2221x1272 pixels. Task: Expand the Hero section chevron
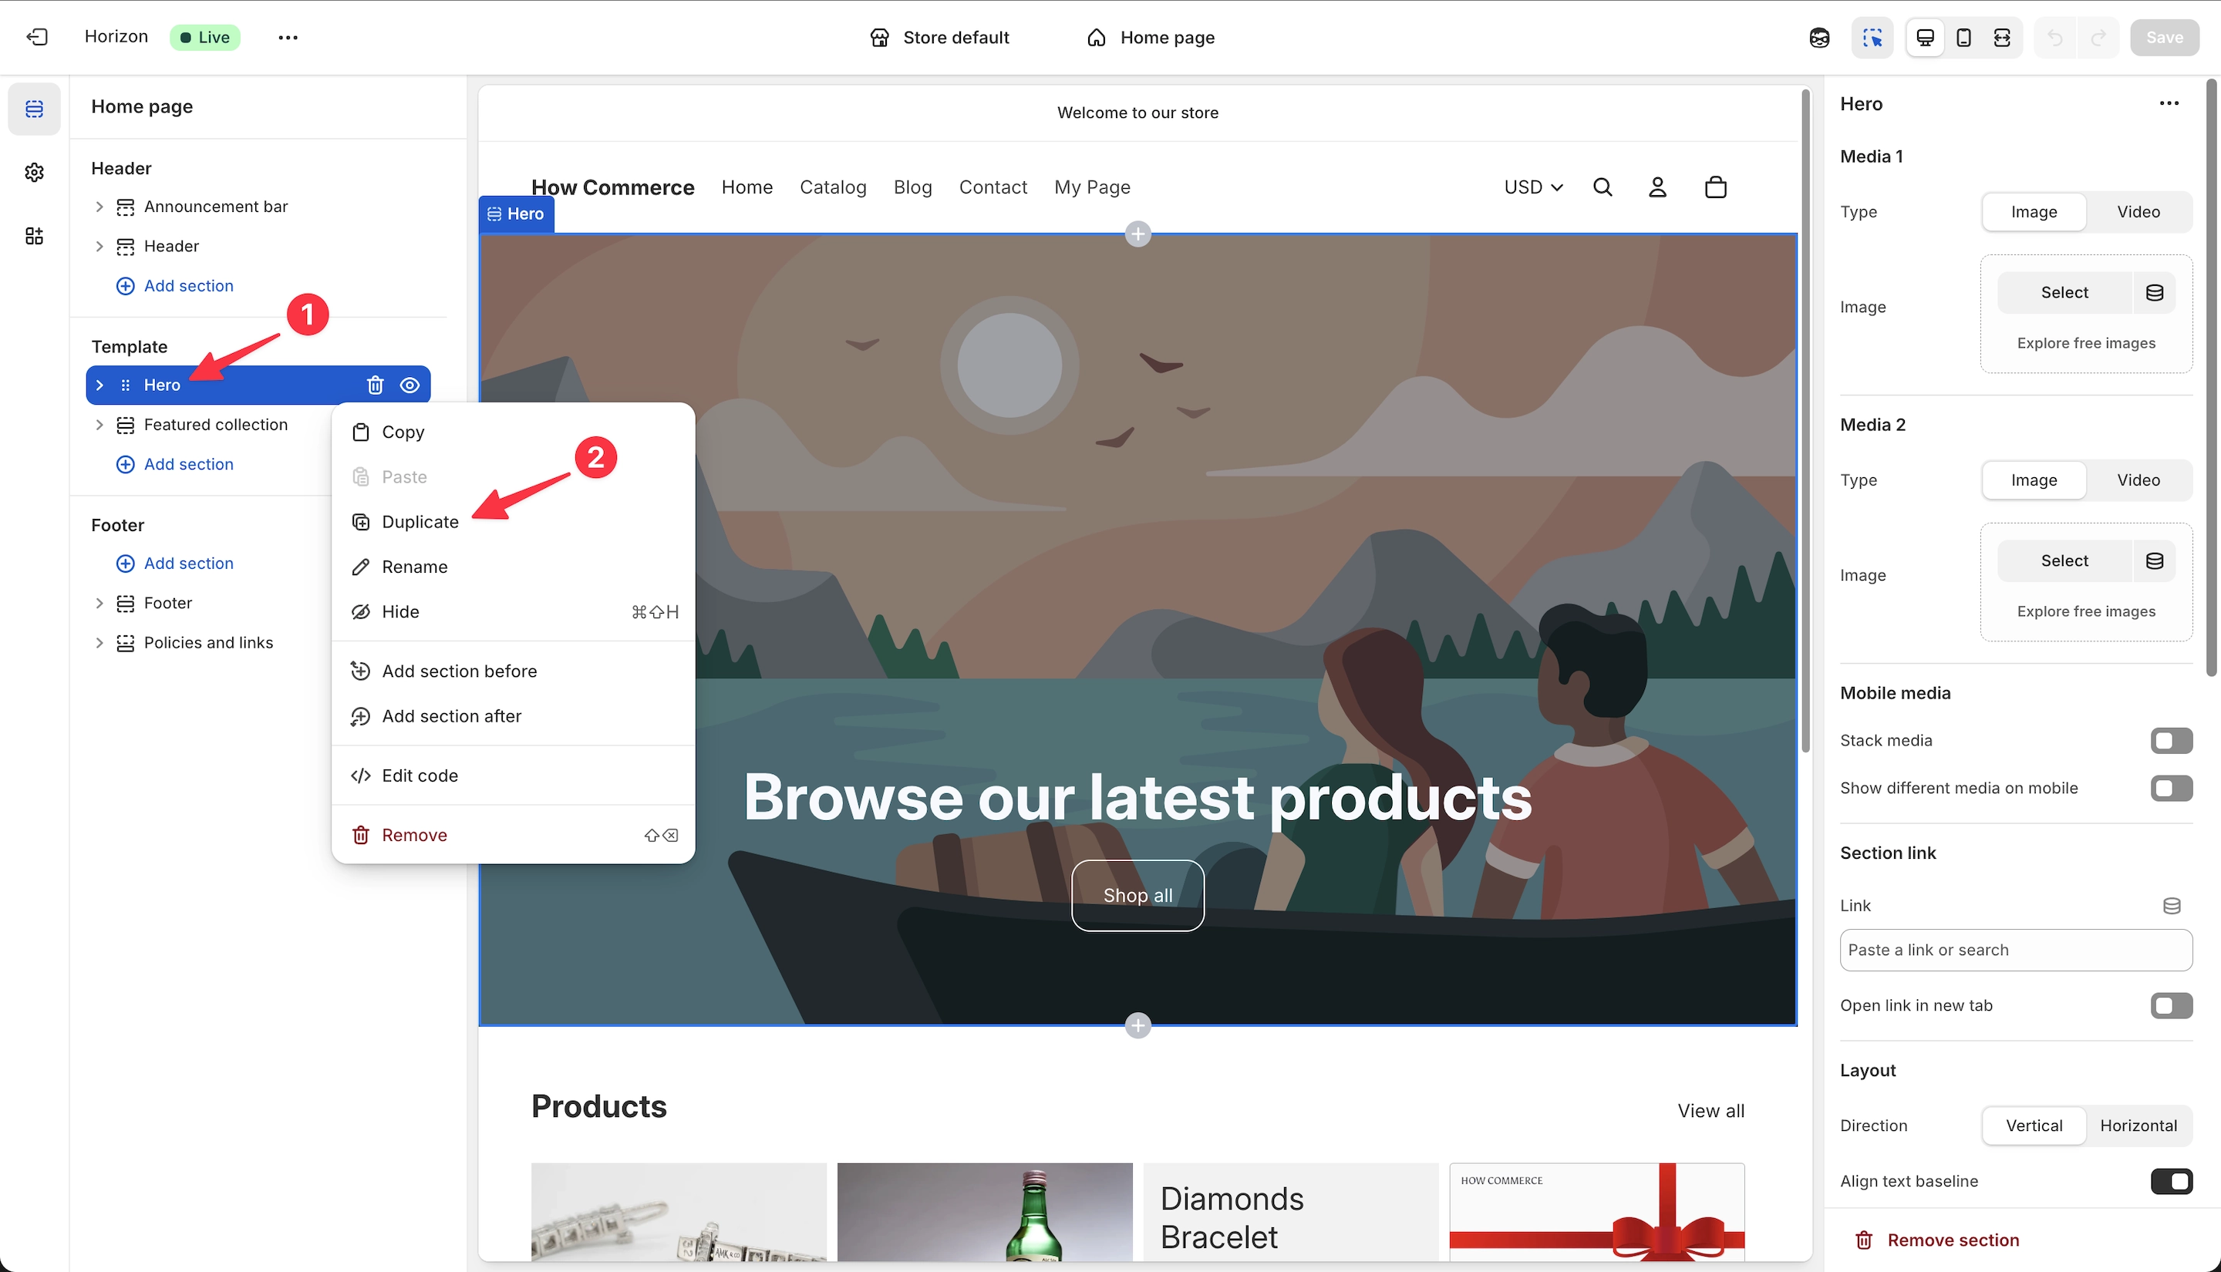(x=99, y=385)
